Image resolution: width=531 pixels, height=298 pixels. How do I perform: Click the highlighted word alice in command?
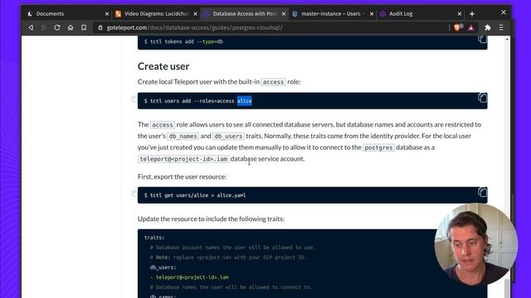(245, 101)
